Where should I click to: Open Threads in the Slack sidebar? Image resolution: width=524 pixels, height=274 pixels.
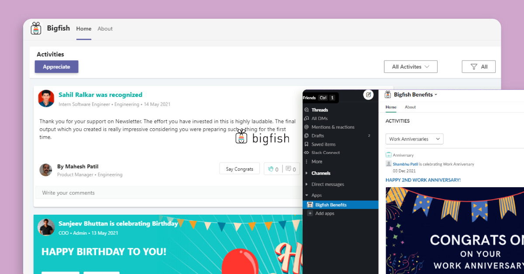[x=320, y=110]
